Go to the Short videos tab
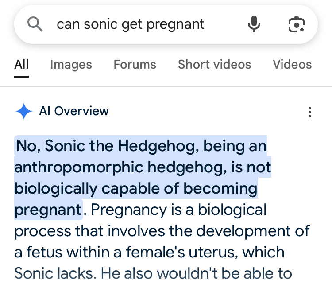332x284 pixels. (x=214, y=65)
